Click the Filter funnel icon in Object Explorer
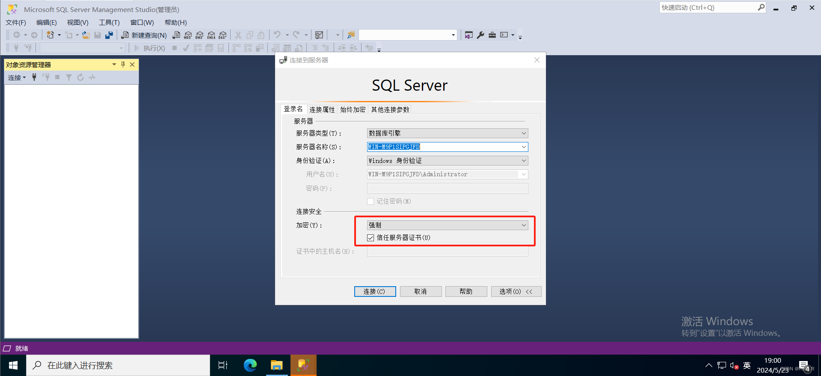 68,77
